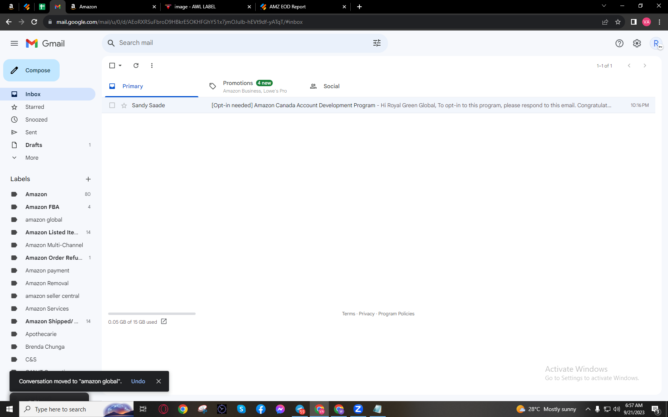
Task: Open the Amazon Services label
Action: 48,309
